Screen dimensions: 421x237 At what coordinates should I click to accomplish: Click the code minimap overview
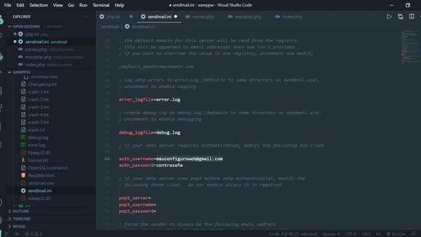(x=409, y=47)
